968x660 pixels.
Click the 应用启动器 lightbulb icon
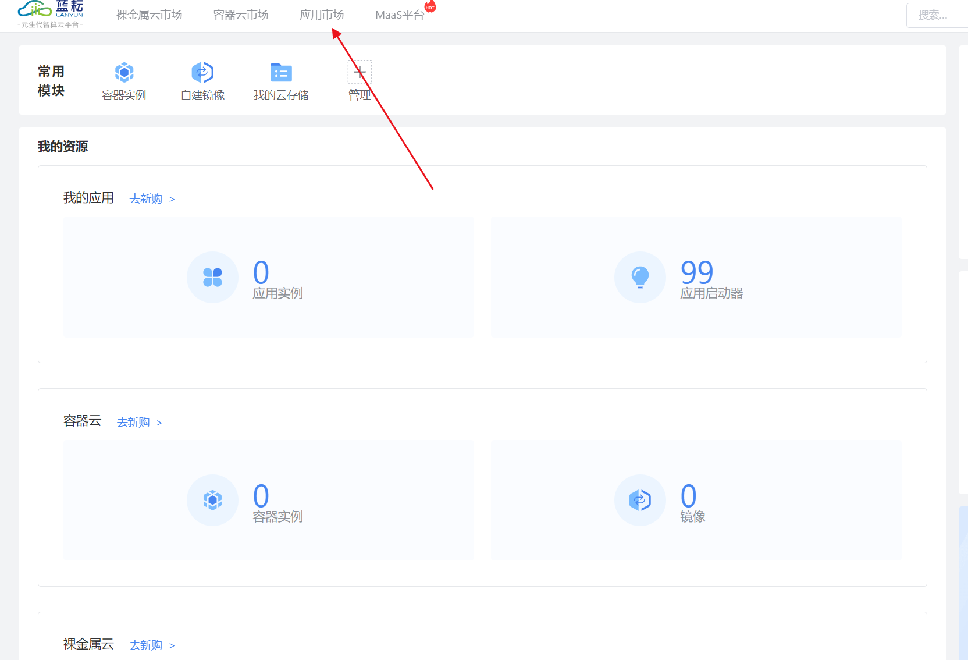640,277
